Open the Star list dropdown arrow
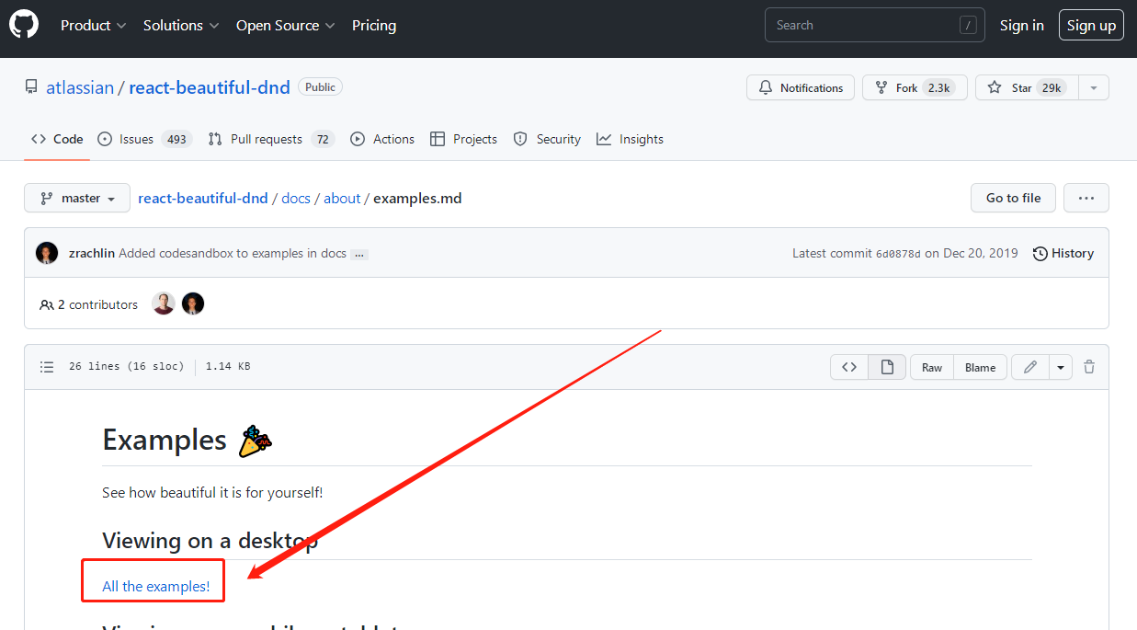1137x630 pixels. (x=1093, y=87)
